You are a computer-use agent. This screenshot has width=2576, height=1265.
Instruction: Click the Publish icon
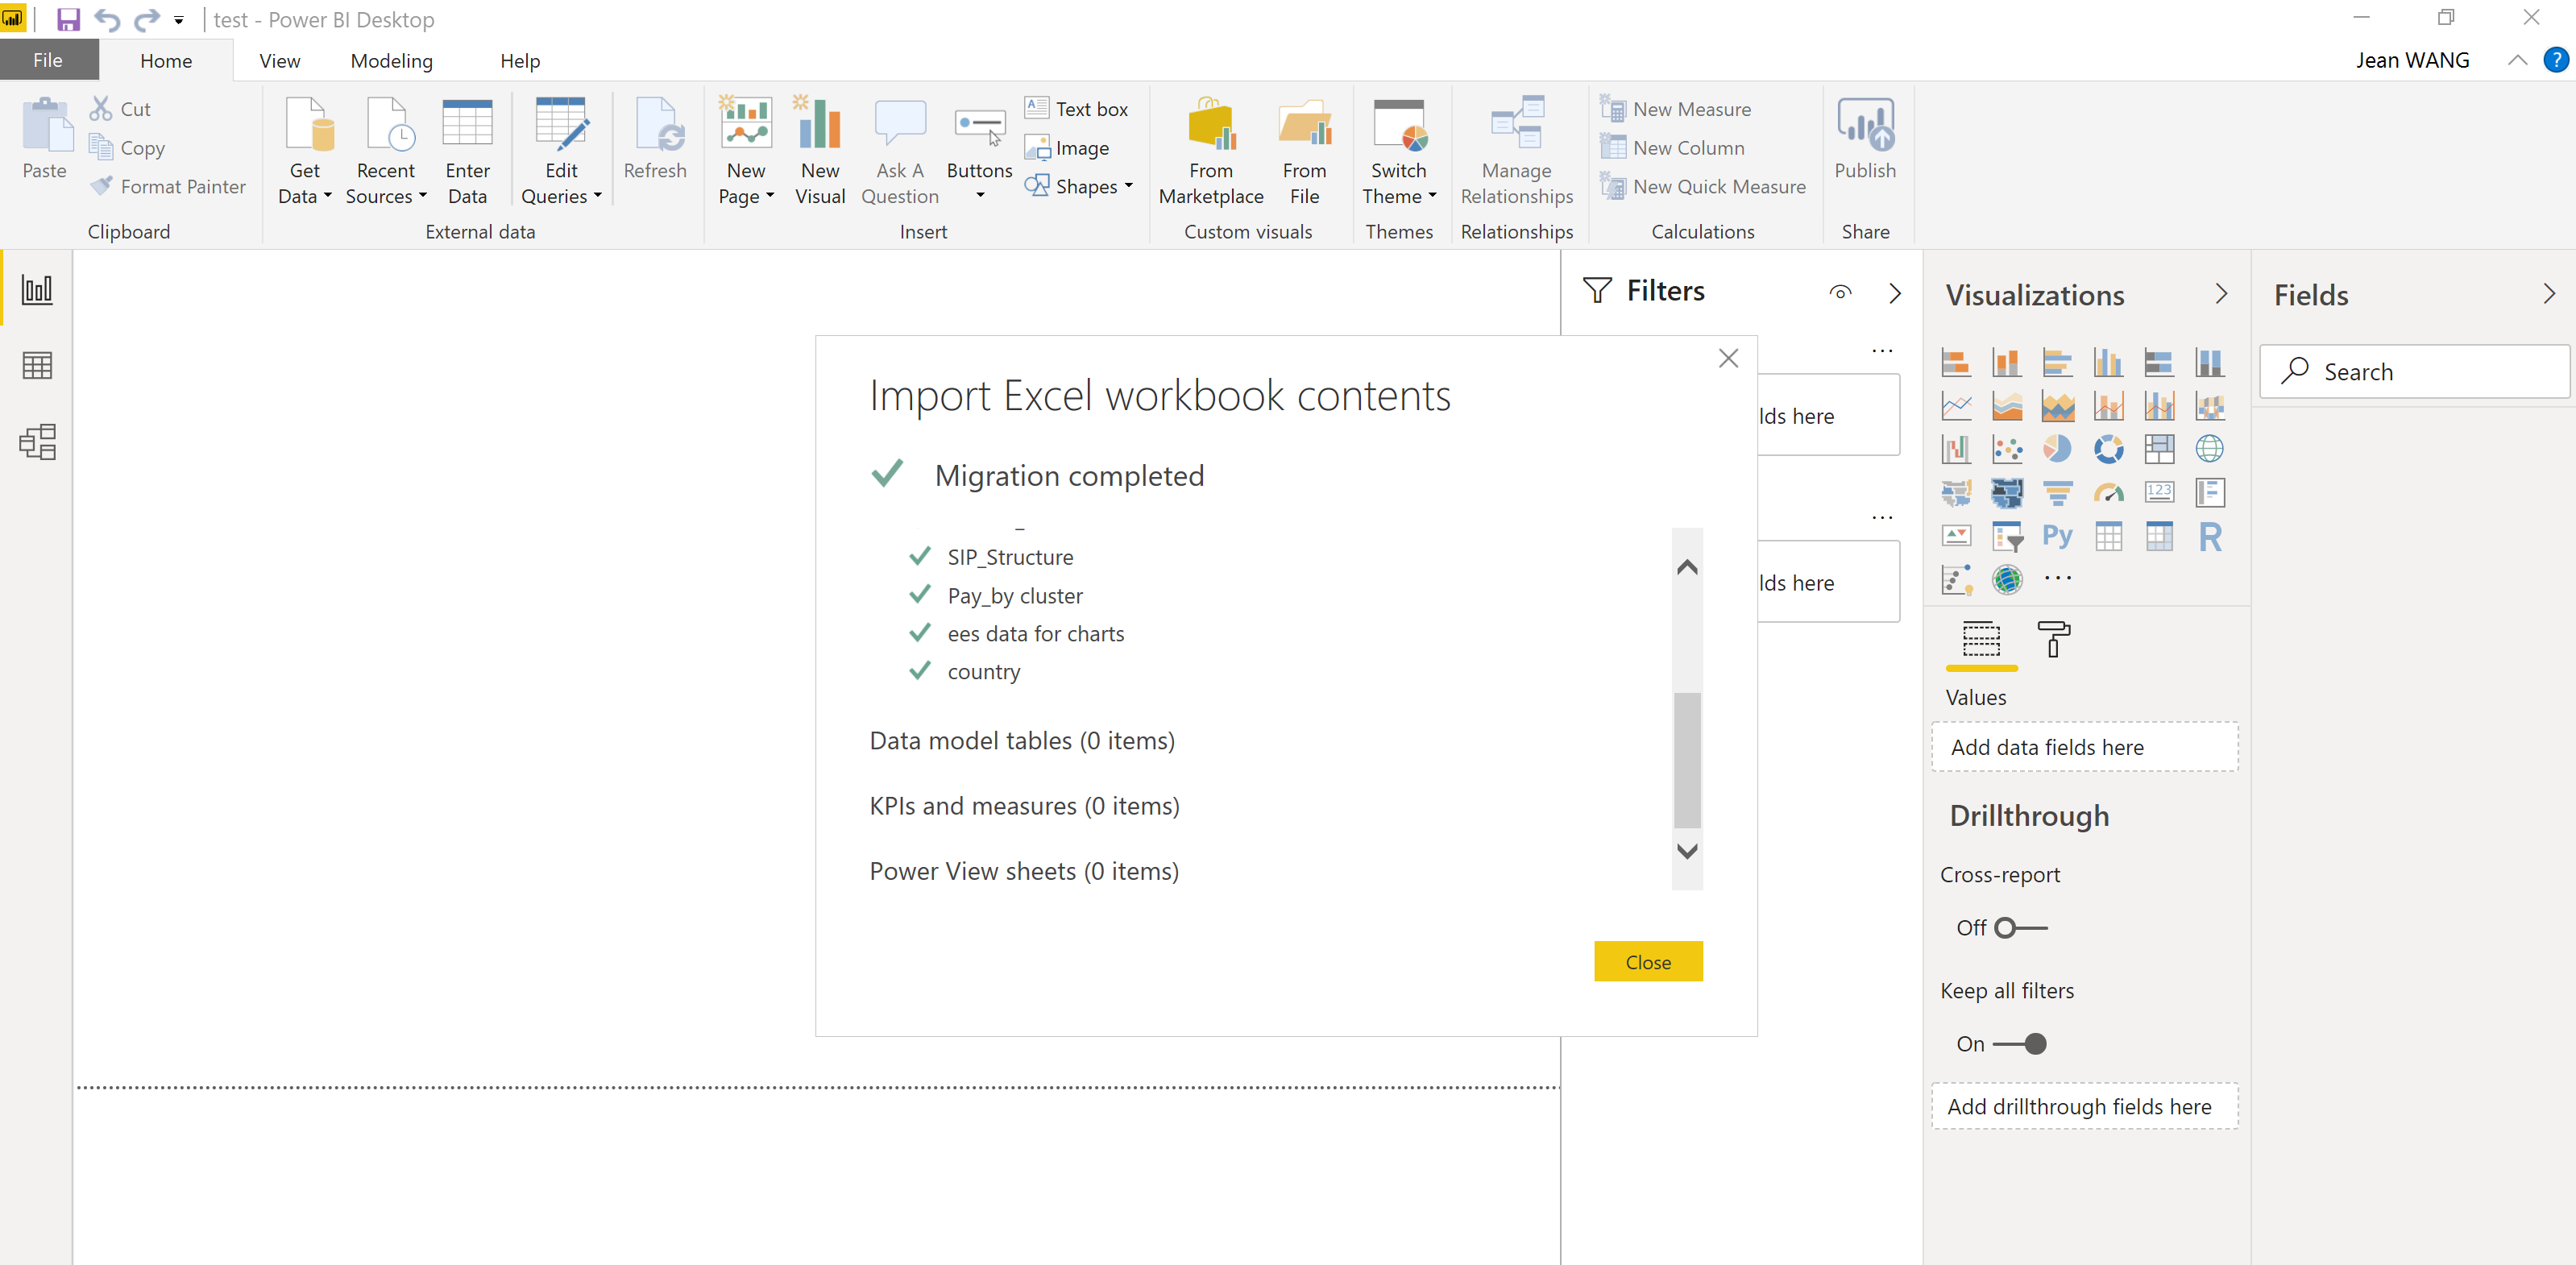(x=1865, y=124)
